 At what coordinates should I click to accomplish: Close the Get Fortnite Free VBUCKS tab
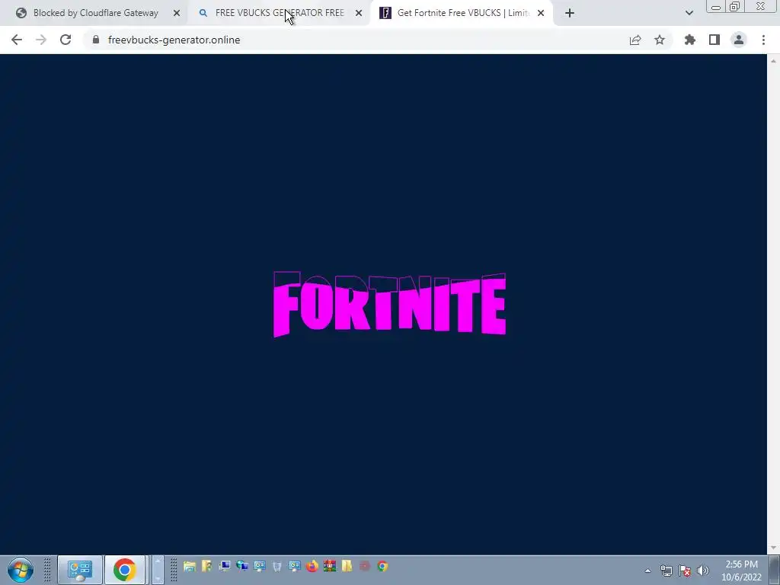[x=541, y=13]
